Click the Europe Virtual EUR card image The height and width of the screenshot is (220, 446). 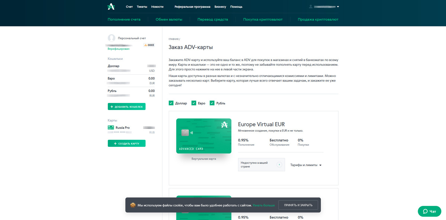click(x=204, y=136)
